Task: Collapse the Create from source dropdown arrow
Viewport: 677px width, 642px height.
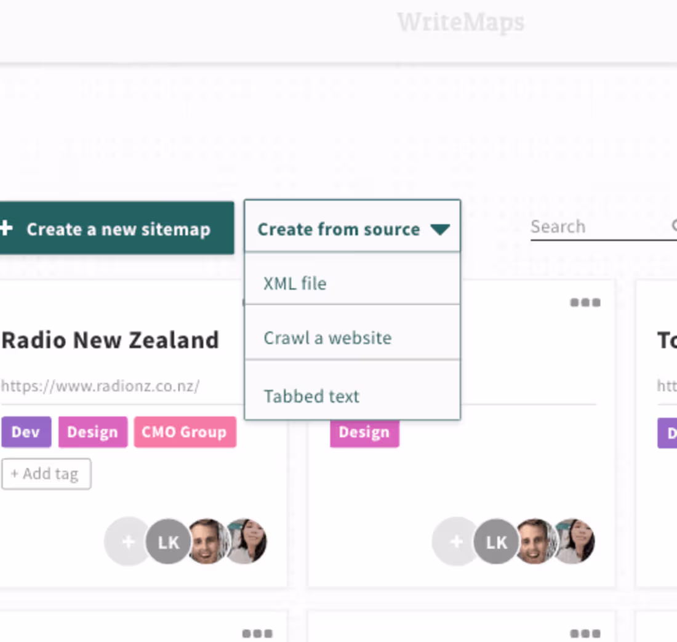Action: 440,229
